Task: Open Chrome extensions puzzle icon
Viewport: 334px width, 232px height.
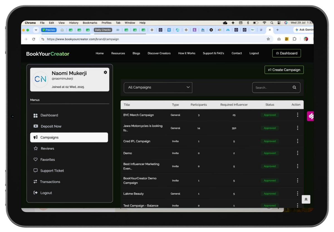Action: 294,39
